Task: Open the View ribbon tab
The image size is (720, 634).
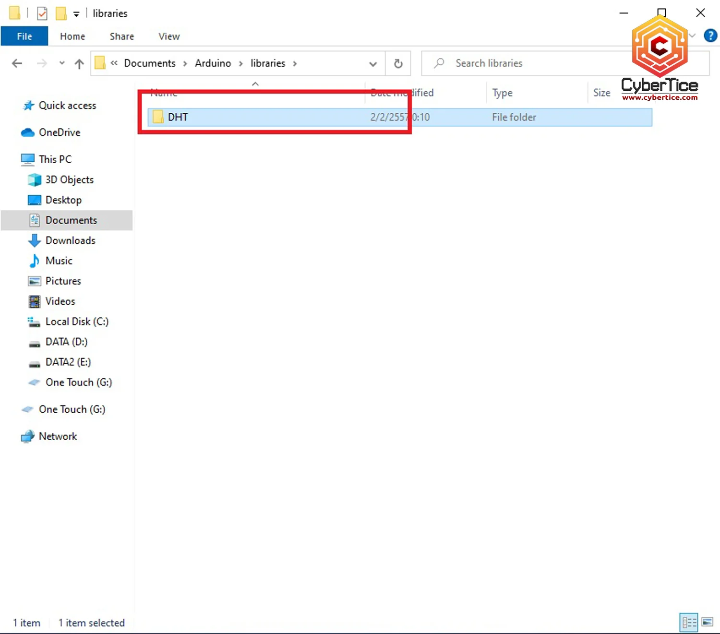Action: pos(169,36)
